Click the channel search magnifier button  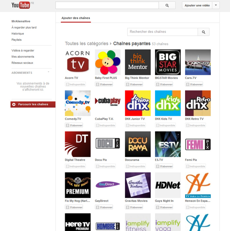click(x=203, y=32)
